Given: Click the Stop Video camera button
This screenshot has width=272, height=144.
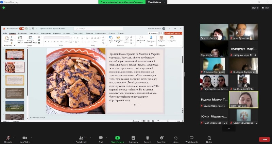Looking at the screenshot, I should (24, 139).
